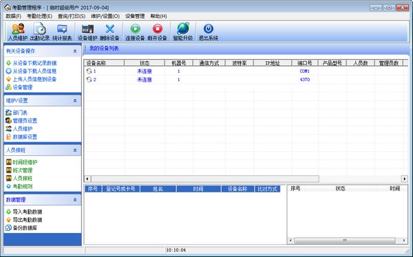The height and width of the screenshot is (257, 413).
Task: Click the 备份数据库 icon
Action: click(x=8, y=228)
